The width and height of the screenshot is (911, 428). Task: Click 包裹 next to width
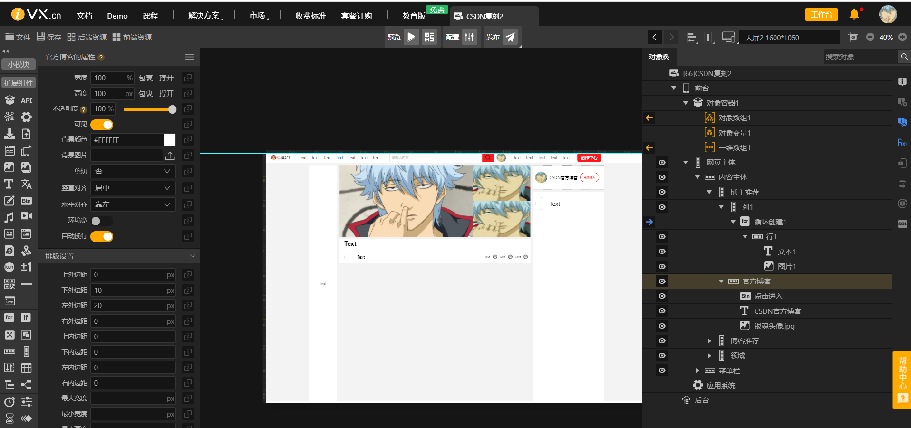145,78
